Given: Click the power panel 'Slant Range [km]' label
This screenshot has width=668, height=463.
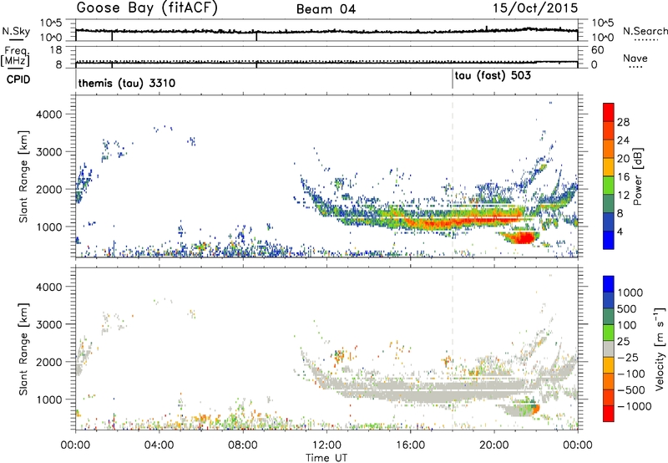Looking at the screenshot, I should pyautogui.click(x=23, y=176).
